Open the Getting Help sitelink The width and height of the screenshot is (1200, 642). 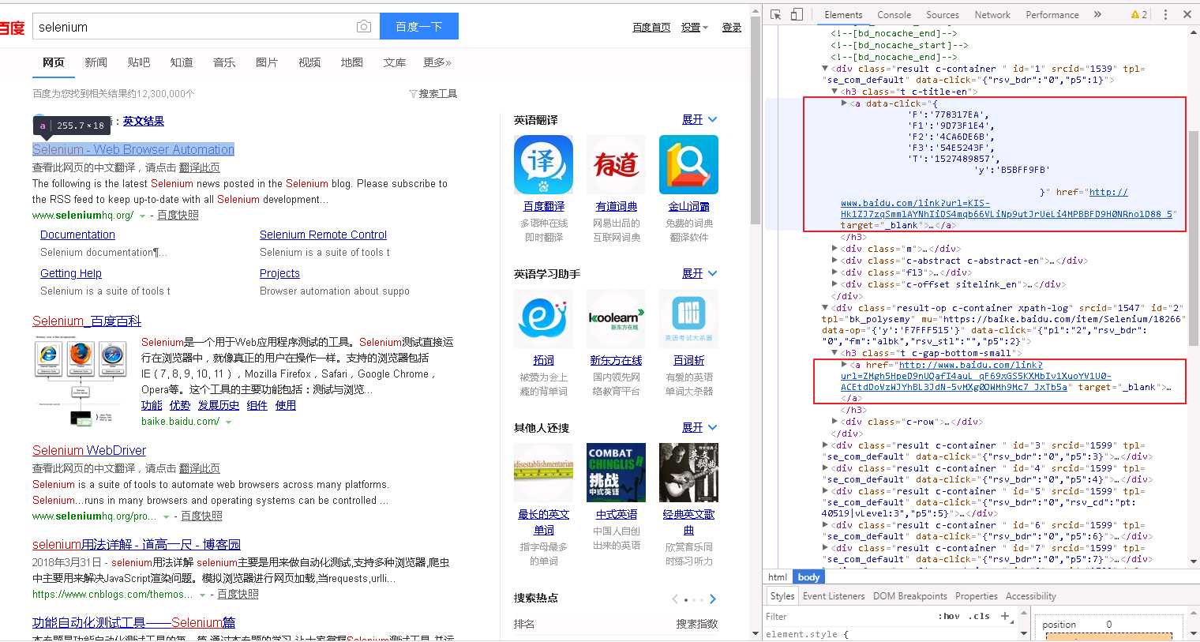pos(71,273)
